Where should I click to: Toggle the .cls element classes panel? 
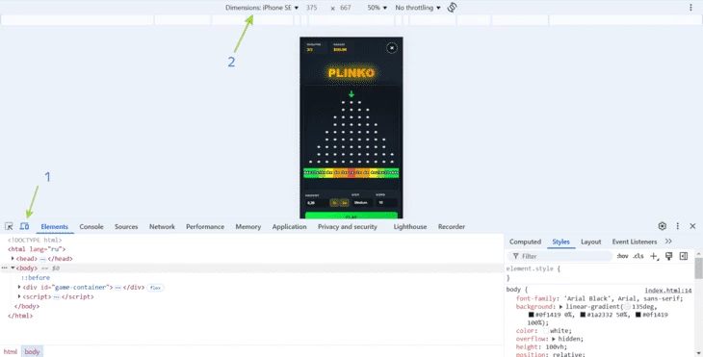(638, 256)
